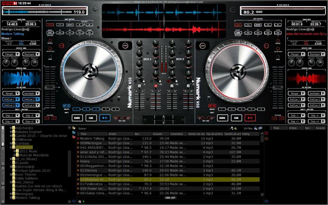
Task: Click the SIDE LIST button below file list
Action: coord(170,198)
